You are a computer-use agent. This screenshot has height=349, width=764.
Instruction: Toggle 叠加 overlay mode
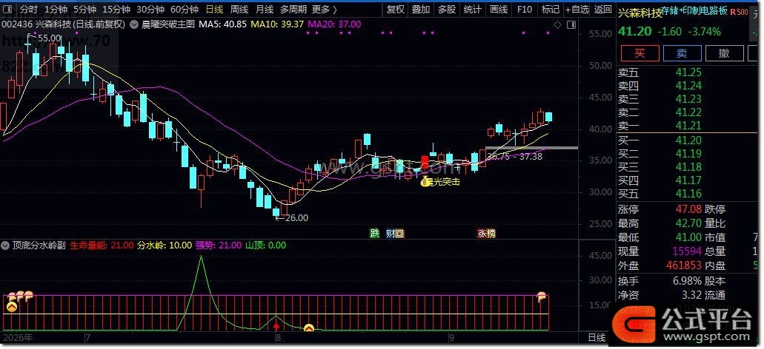click(421, 9)
